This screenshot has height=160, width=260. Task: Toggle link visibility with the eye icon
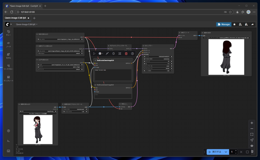pos(252,146)
